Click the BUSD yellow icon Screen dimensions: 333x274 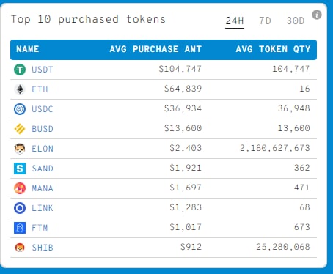[x=20, y=129]
